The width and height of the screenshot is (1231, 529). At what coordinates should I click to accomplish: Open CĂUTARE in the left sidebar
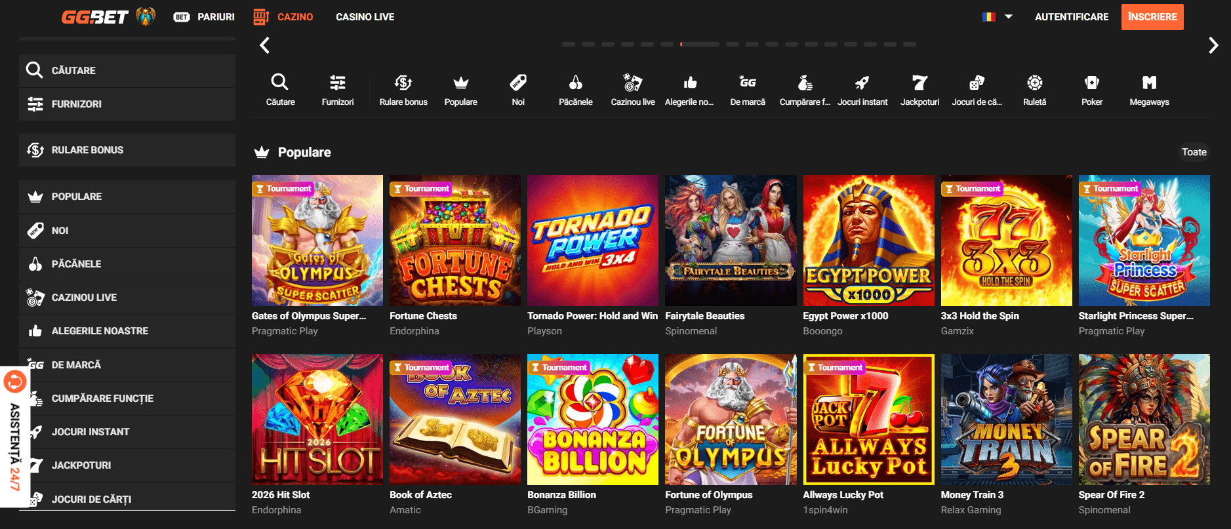point(127,71)
